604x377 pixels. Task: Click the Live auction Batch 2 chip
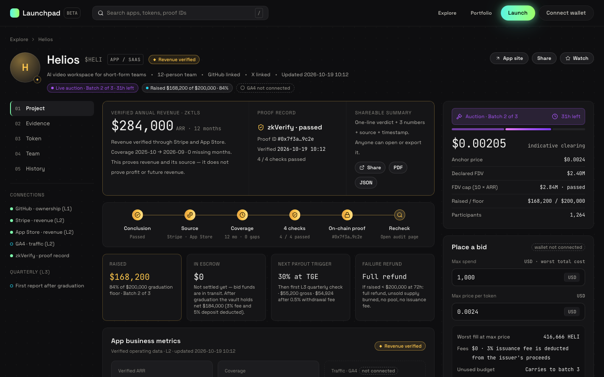pos(93,88)
